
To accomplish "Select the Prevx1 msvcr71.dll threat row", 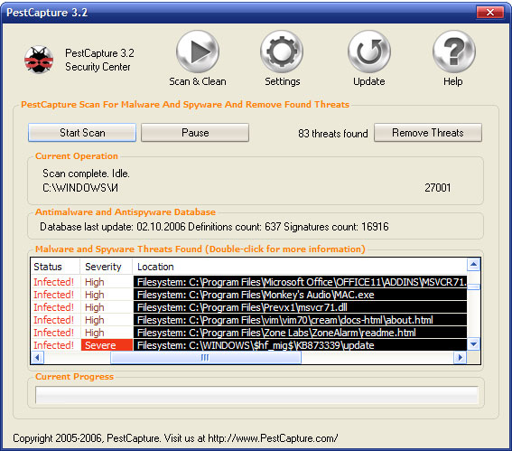I will click(250, 307).
